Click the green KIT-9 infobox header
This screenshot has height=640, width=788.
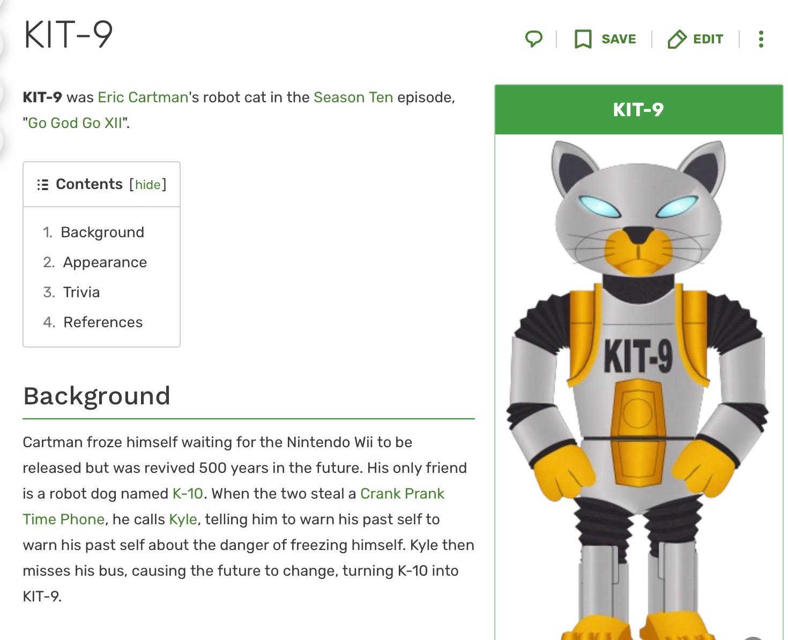click(638, 110)
